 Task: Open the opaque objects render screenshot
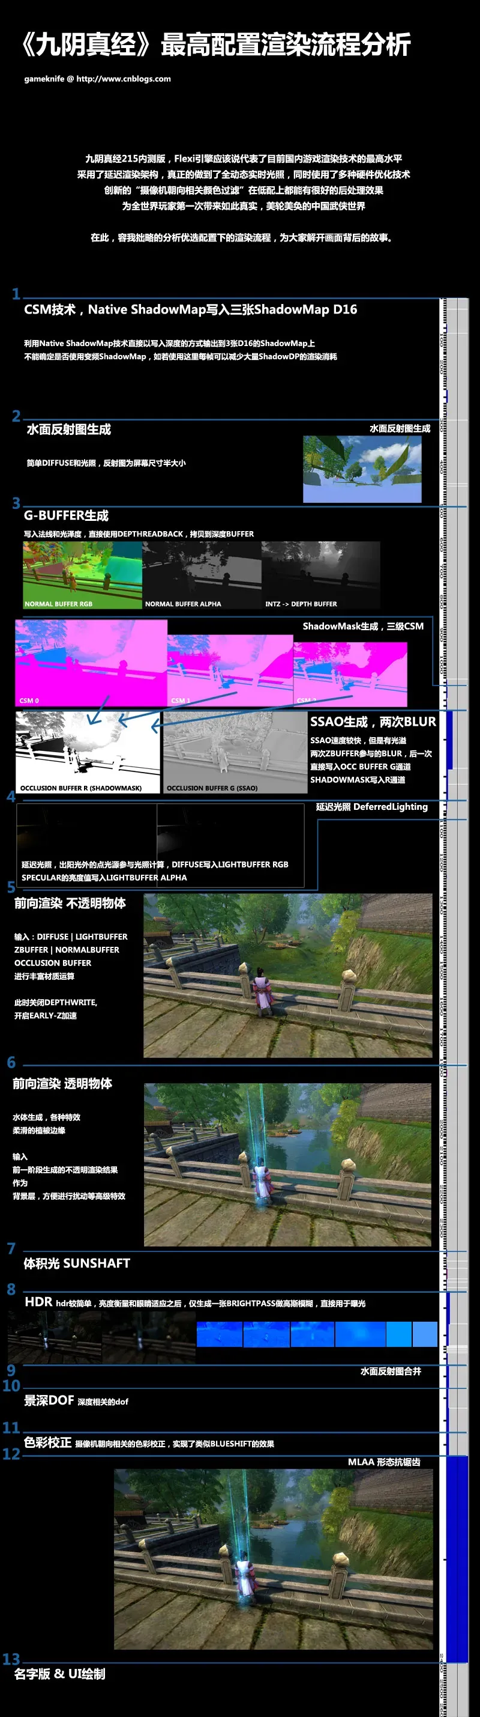pyautogui.click(x=287, y=976)
